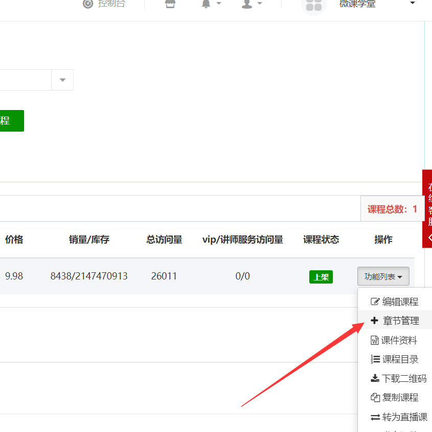Click the 销量/库存 column header
432x432 pixels.
89,240
